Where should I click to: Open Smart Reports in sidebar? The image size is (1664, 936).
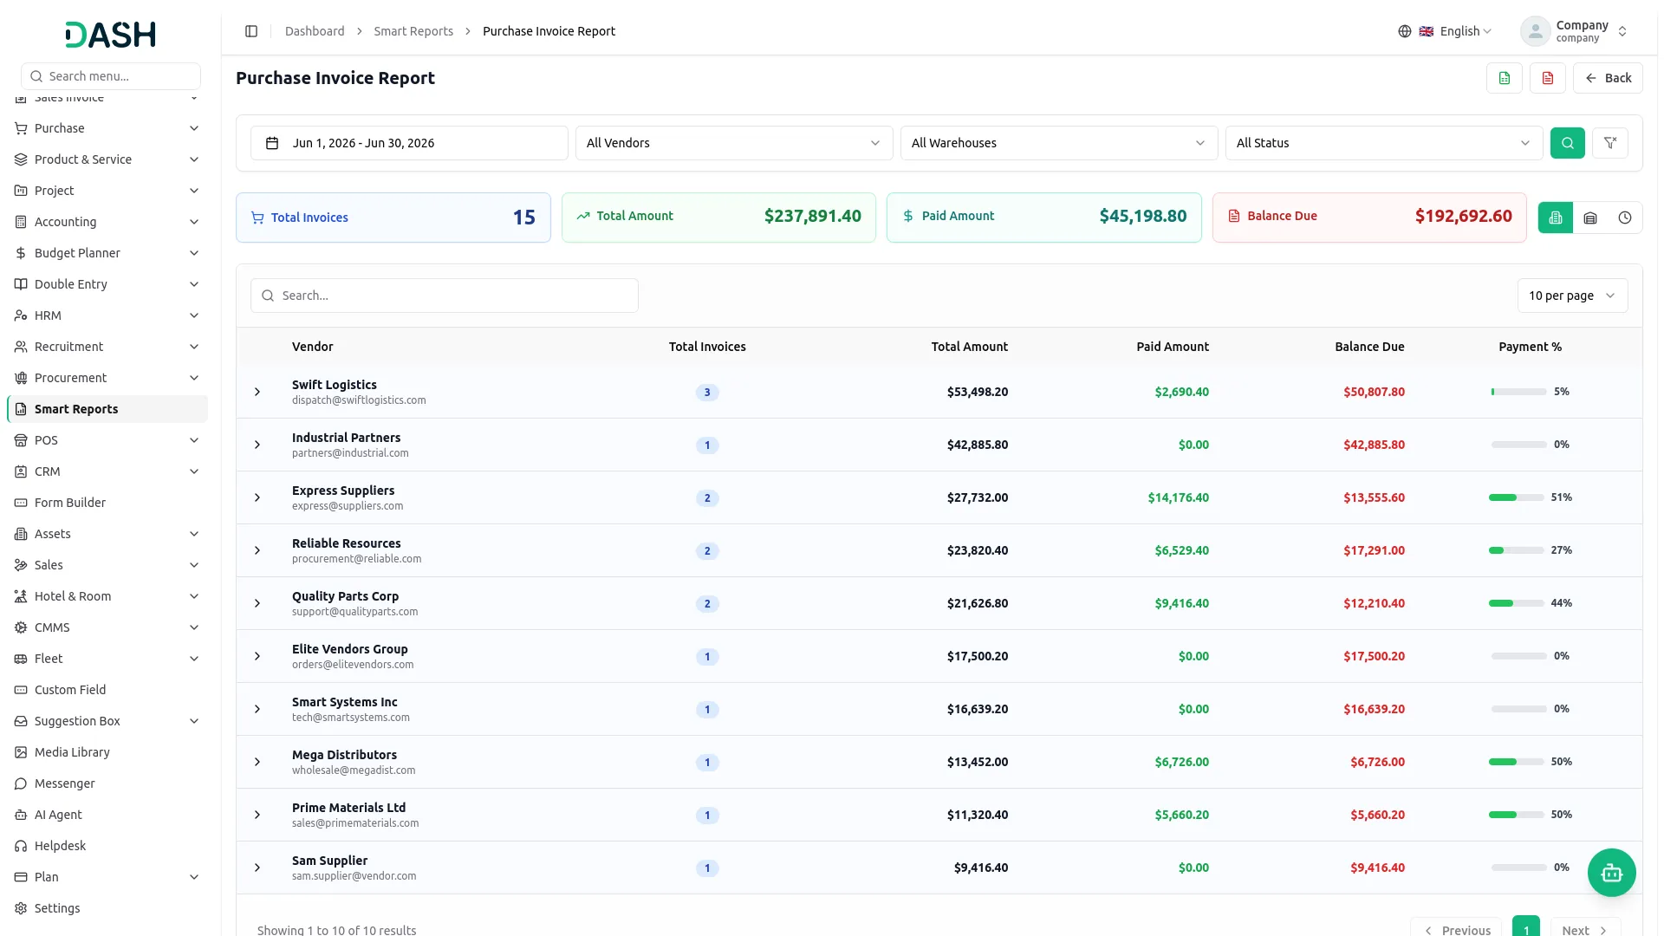pos(107,409)
